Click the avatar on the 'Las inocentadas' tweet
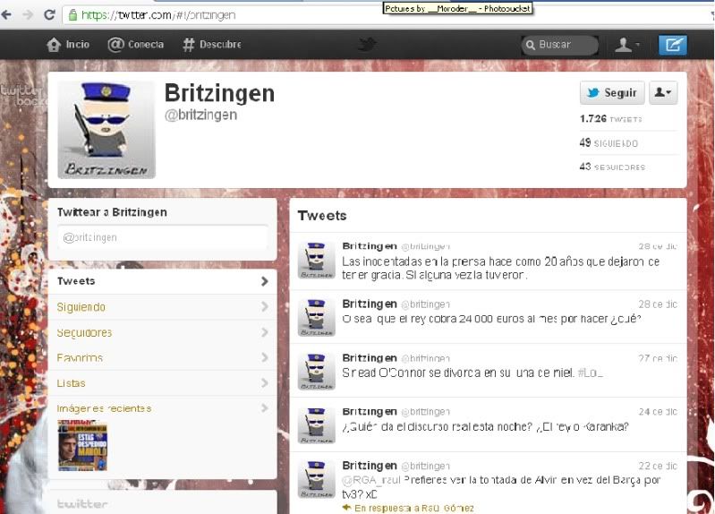 tap(317, 261)
